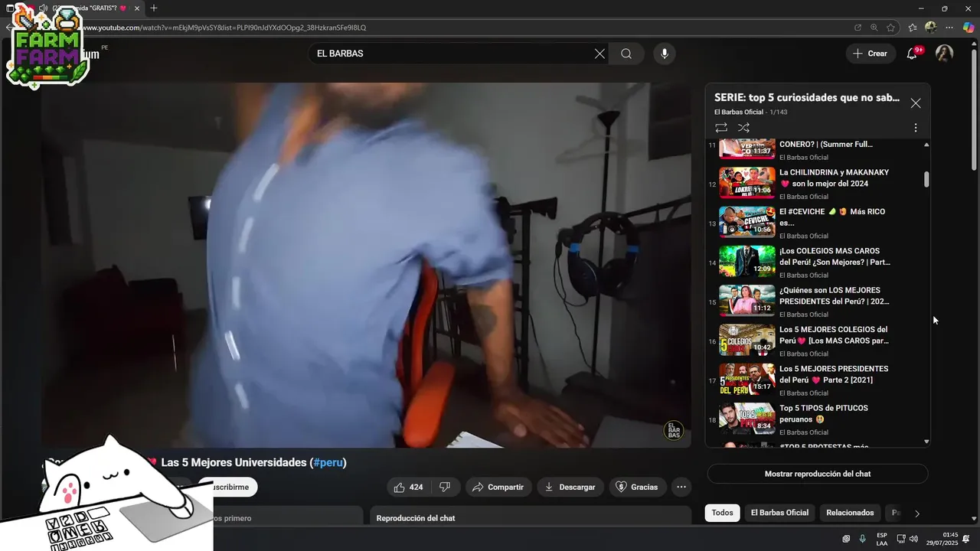Toggle playlist loop
The image size is (980, 551).
tap(721, 128)
